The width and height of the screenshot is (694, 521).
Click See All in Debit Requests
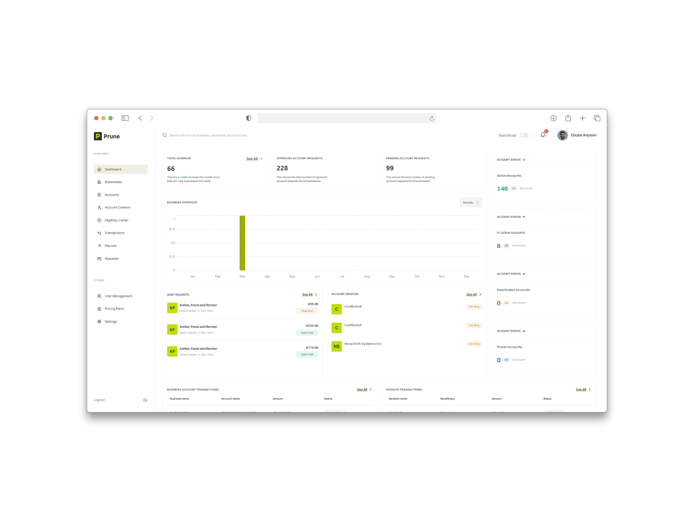307,295
